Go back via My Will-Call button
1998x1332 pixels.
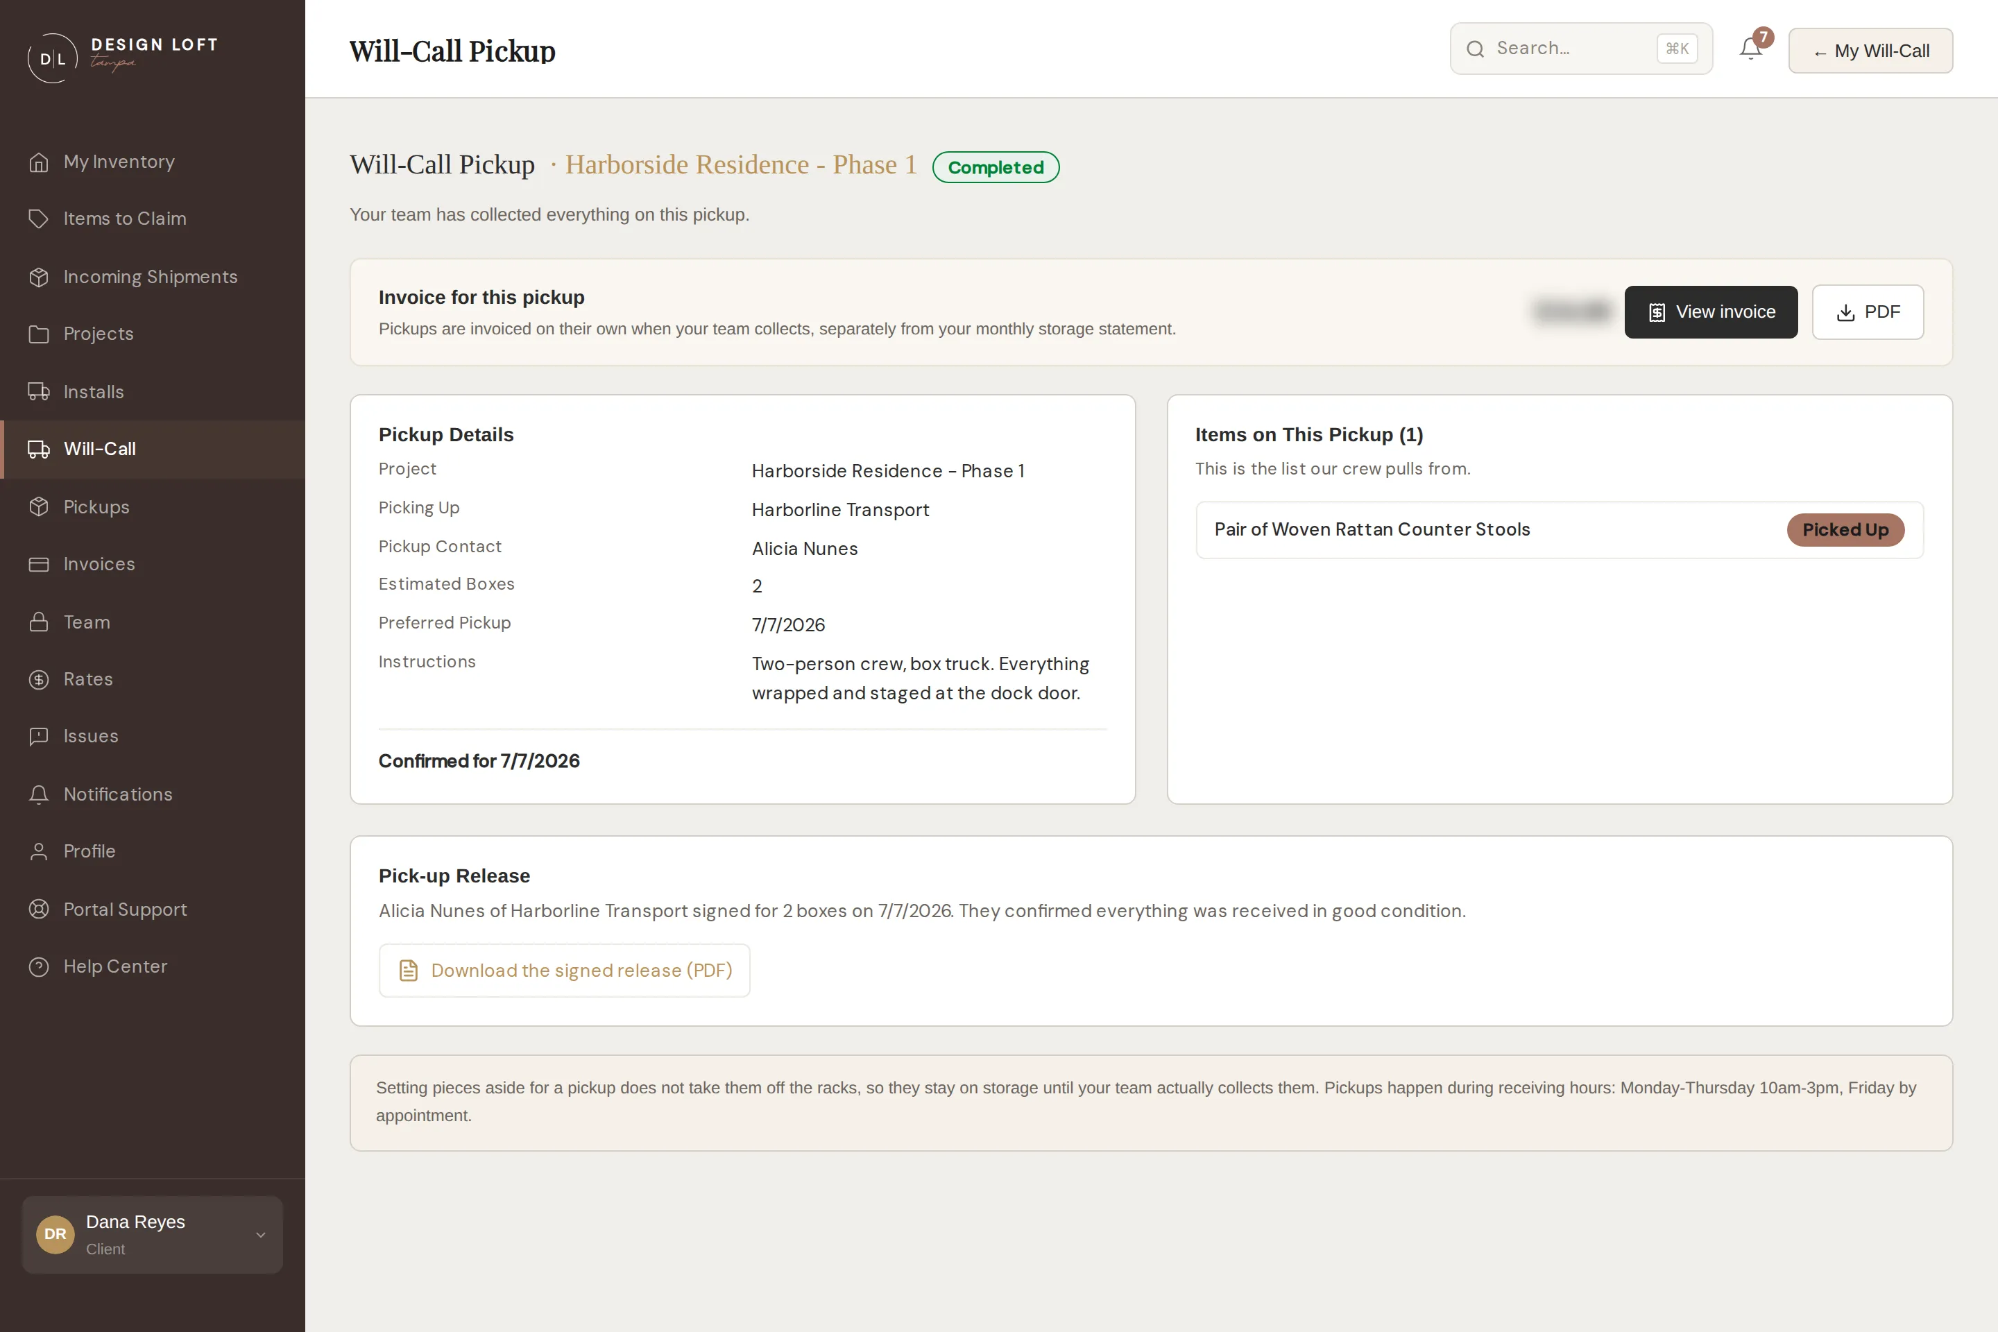[x=1870, y=50]
